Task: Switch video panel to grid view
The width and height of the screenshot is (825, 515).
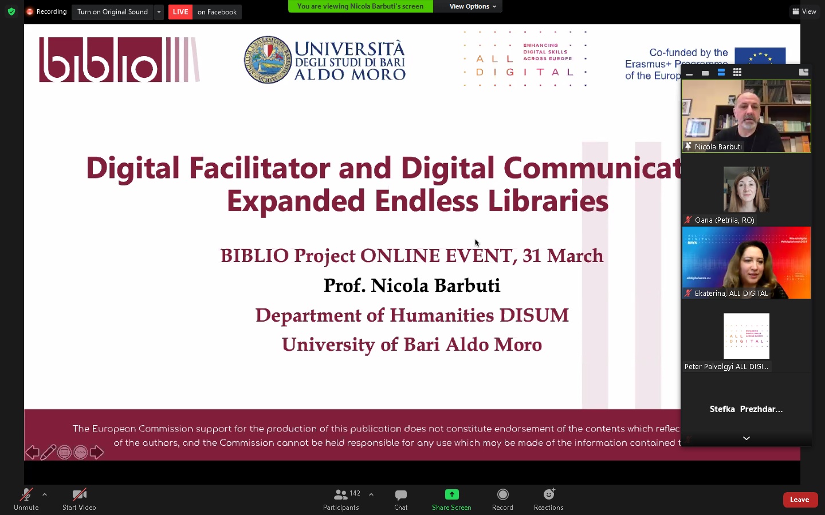Action: click(737, 73)
